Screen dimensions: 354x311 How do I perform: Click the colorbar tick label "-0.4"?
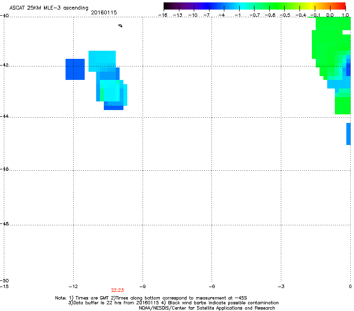301,15
